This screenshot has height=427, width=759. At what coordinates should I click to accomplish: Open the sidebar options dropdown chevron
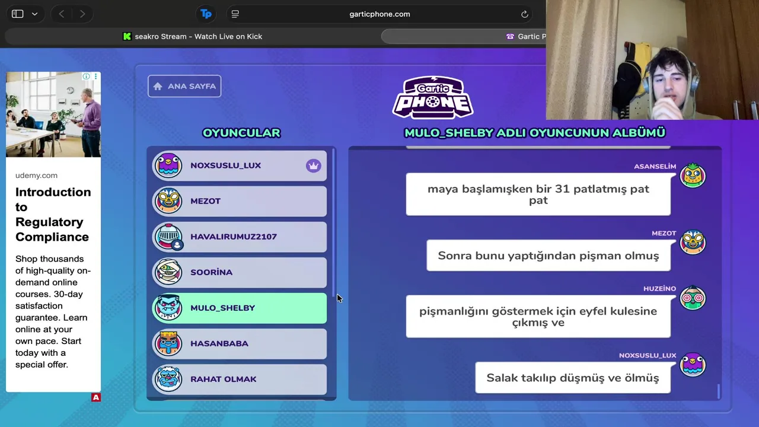click(x=34, y=14)
